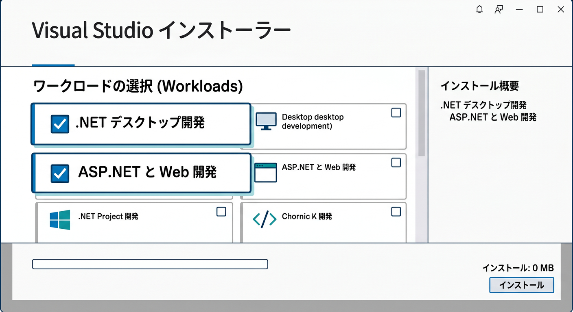
Task: Click the Desktop desktop development label
Action: pos(313,121)
